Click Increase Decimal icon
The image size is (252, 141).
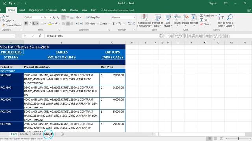130,23
